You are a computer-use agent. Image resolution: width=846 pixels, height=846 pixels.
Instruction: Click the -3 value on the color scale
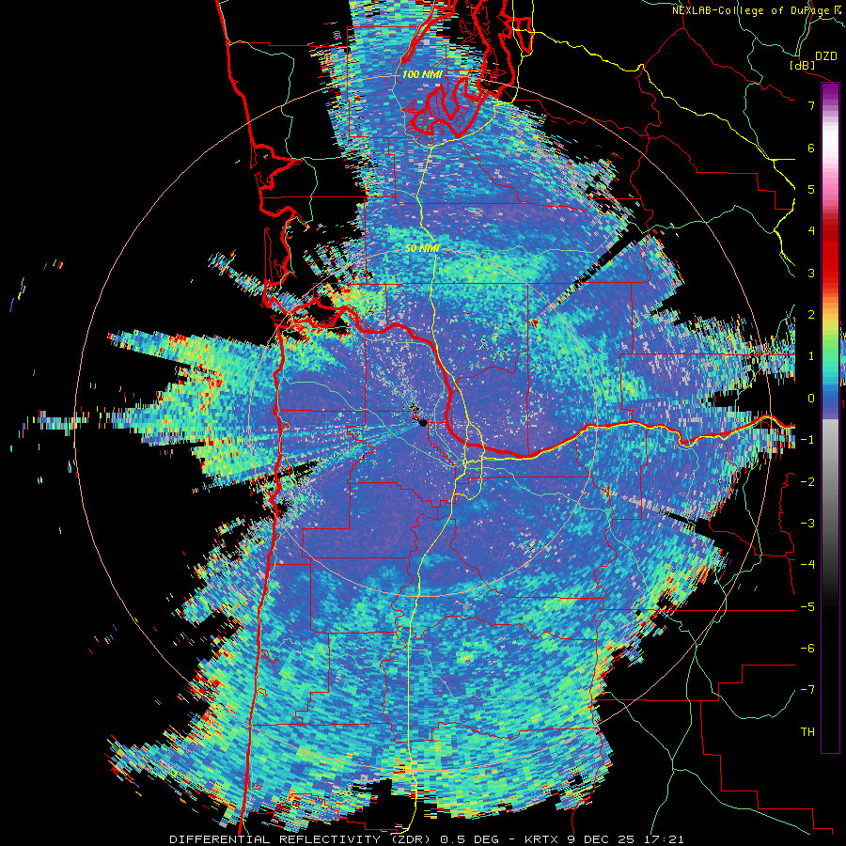807,524
